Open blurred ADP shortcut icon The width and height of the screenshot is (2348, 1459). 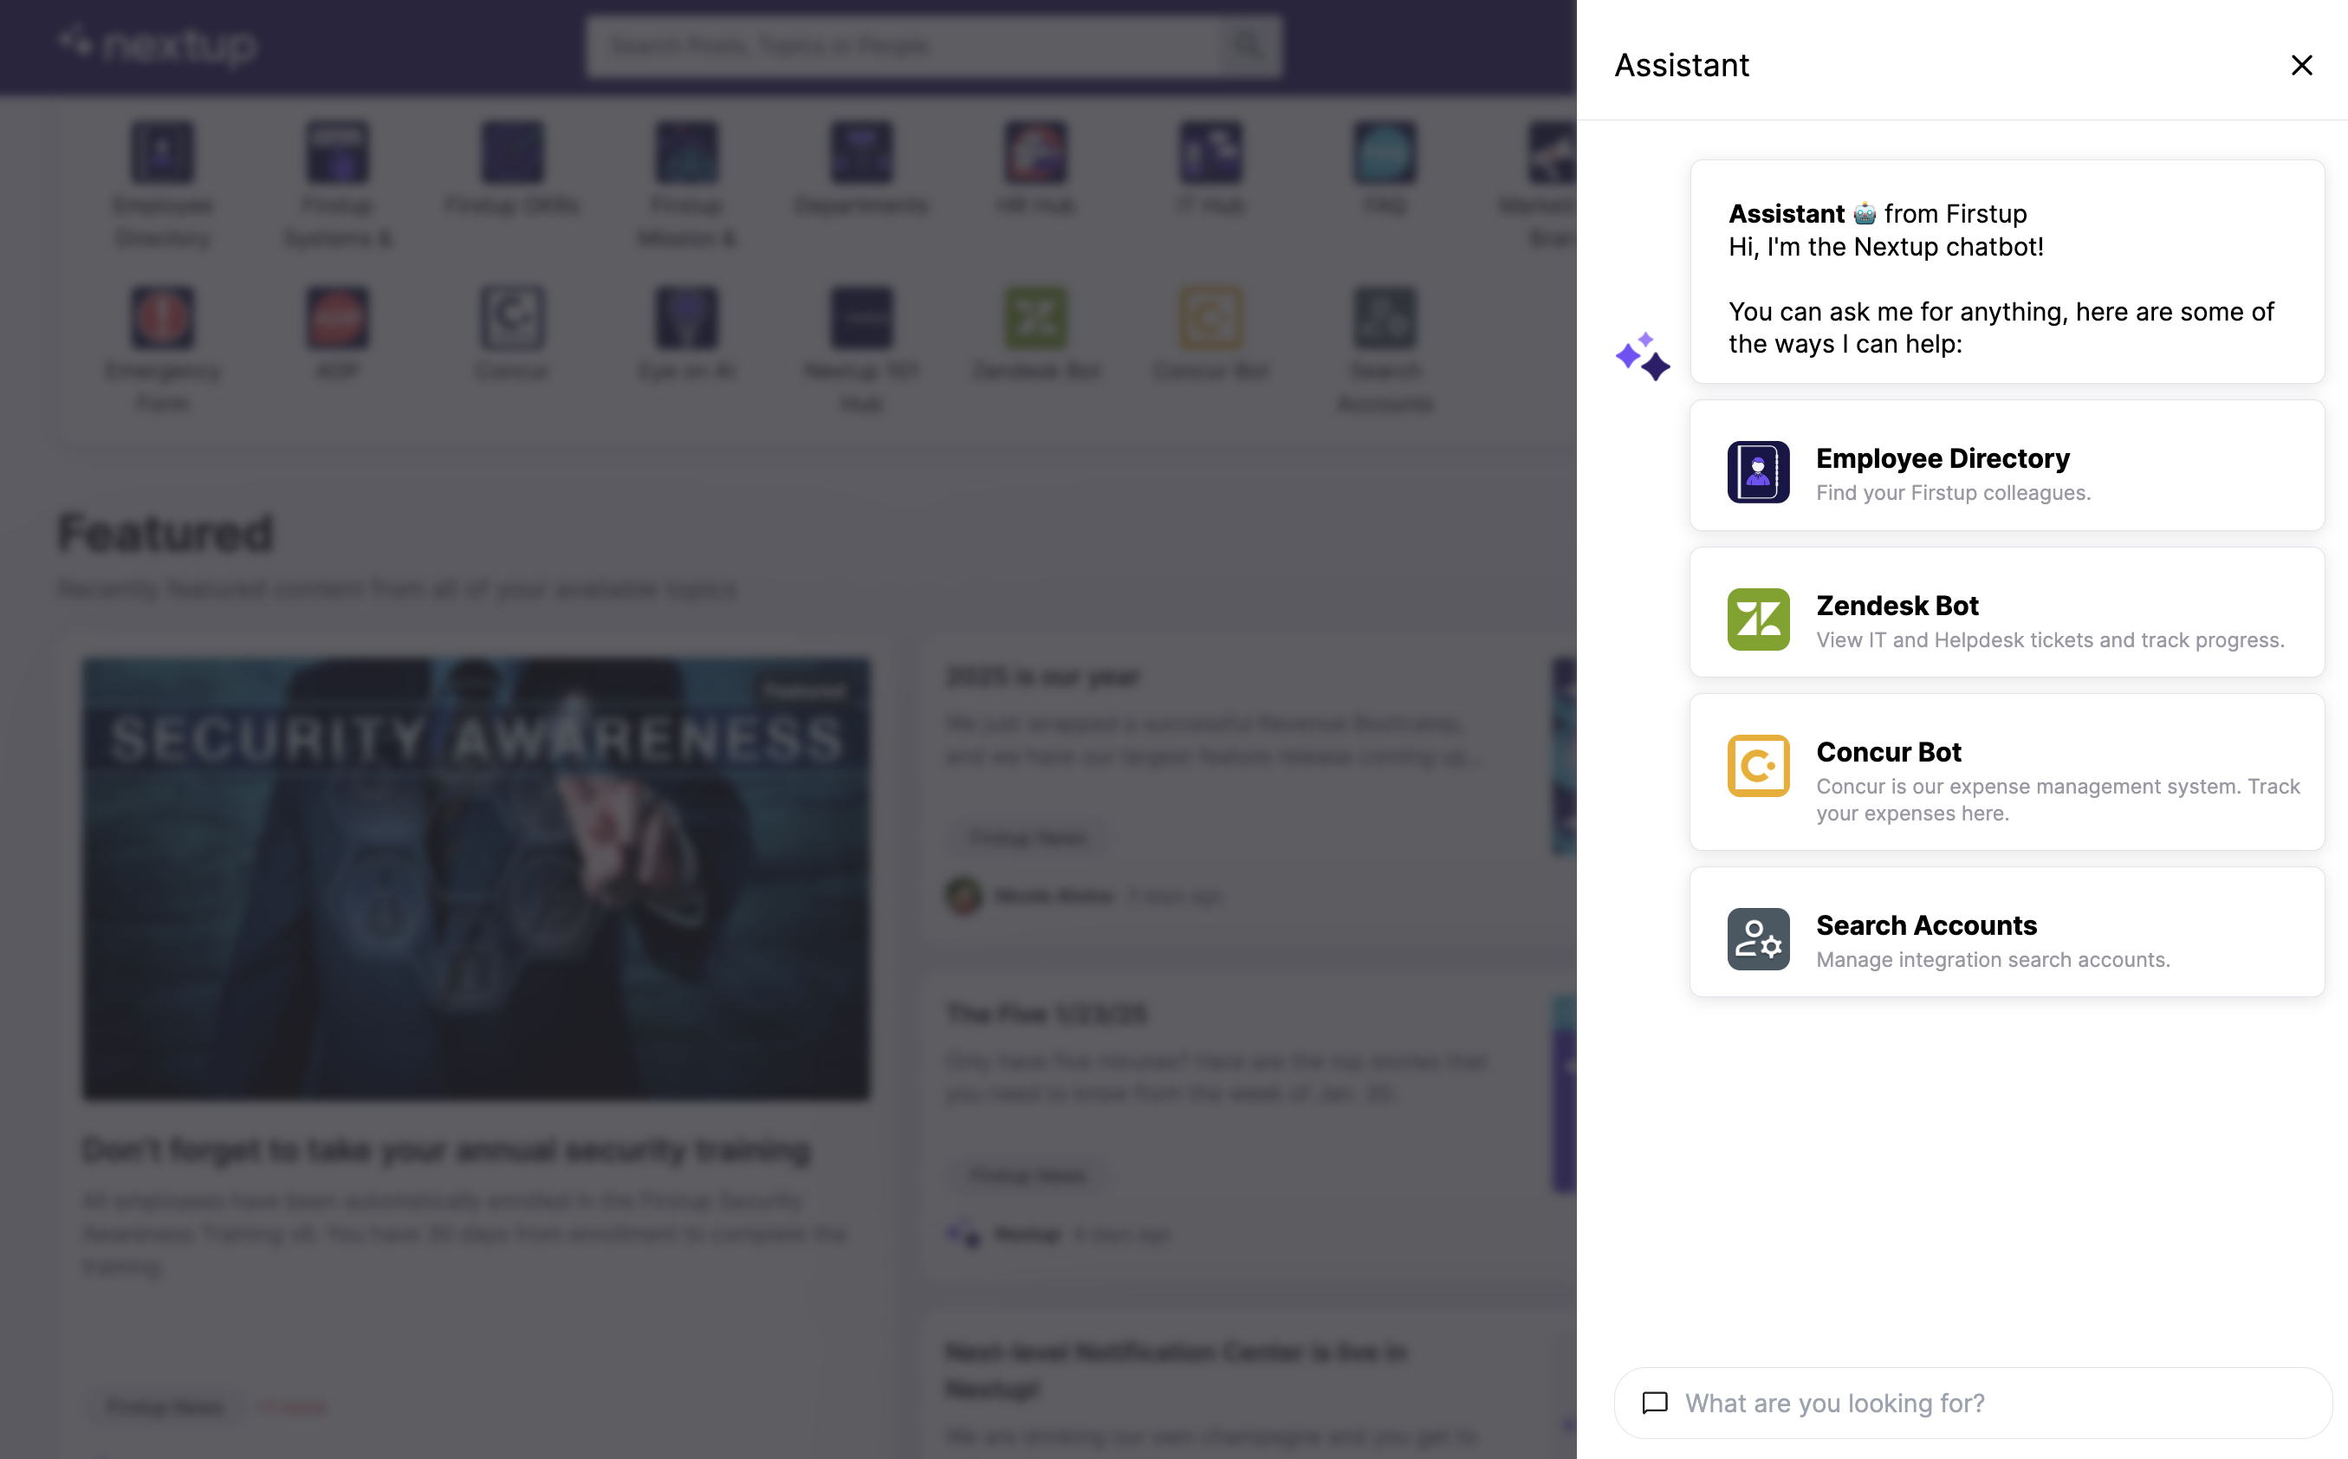[x=337, y=317]
